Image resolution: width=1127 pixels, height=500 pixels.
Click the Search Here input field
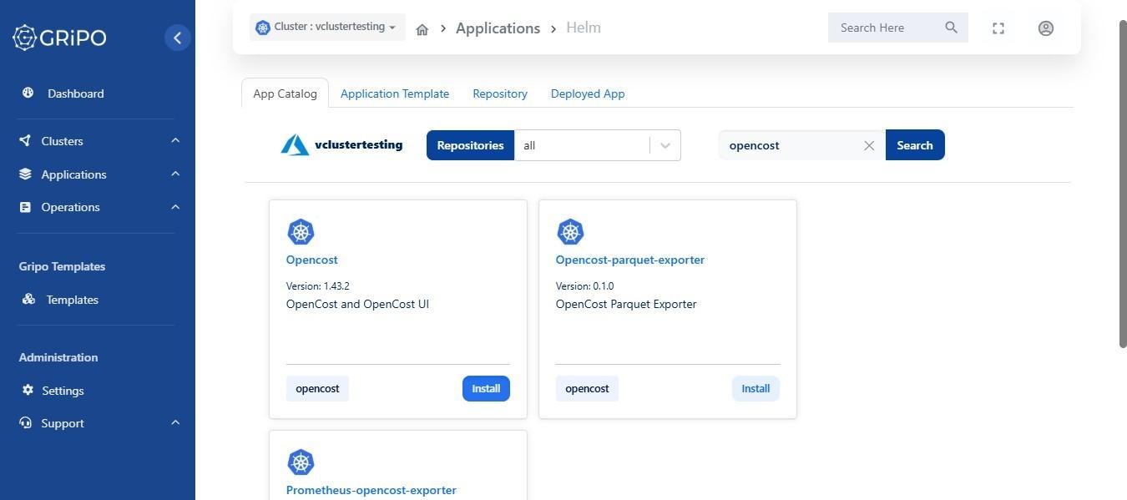(887, 28)
